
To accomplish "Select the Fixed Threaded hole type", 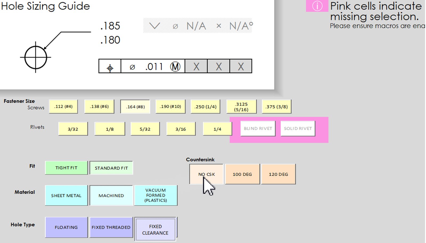I will point(111,227).
